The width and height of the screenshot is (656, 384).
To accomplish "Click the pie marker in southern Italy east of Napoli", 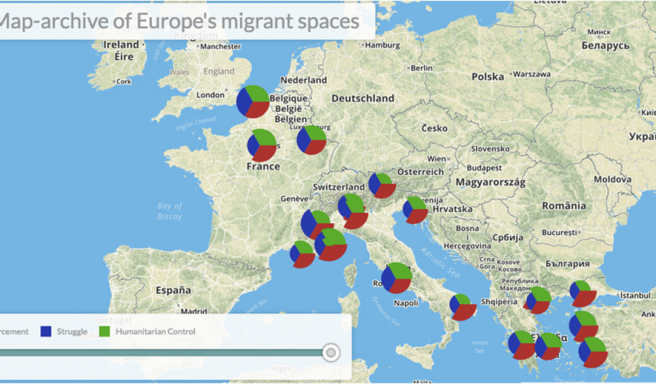I will [x=463, y=307].
